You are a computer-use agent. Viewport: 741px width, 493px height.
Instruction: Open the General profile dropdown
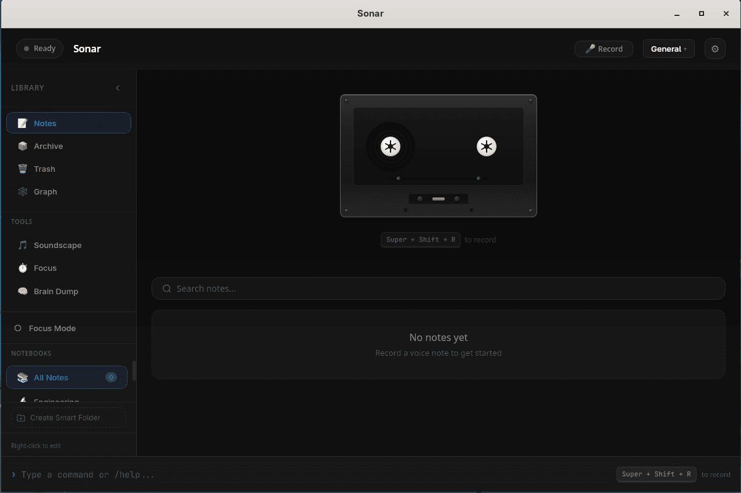pyautogui.click(x=668, y=49)
